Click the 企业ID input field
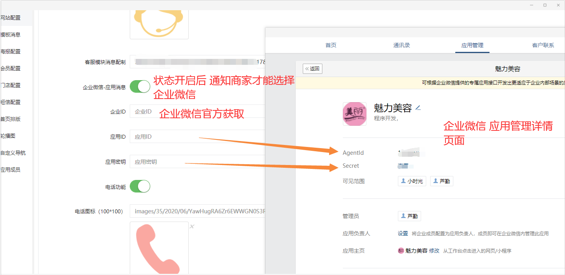The height and width of the screenshot is (275, 565). [197, 111]
